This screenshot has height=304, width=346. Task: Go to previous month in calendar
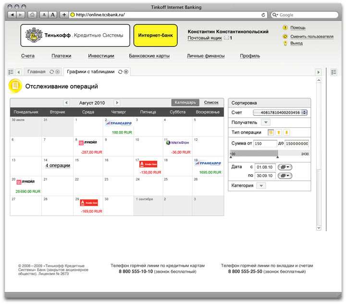(x=67, y=103)
